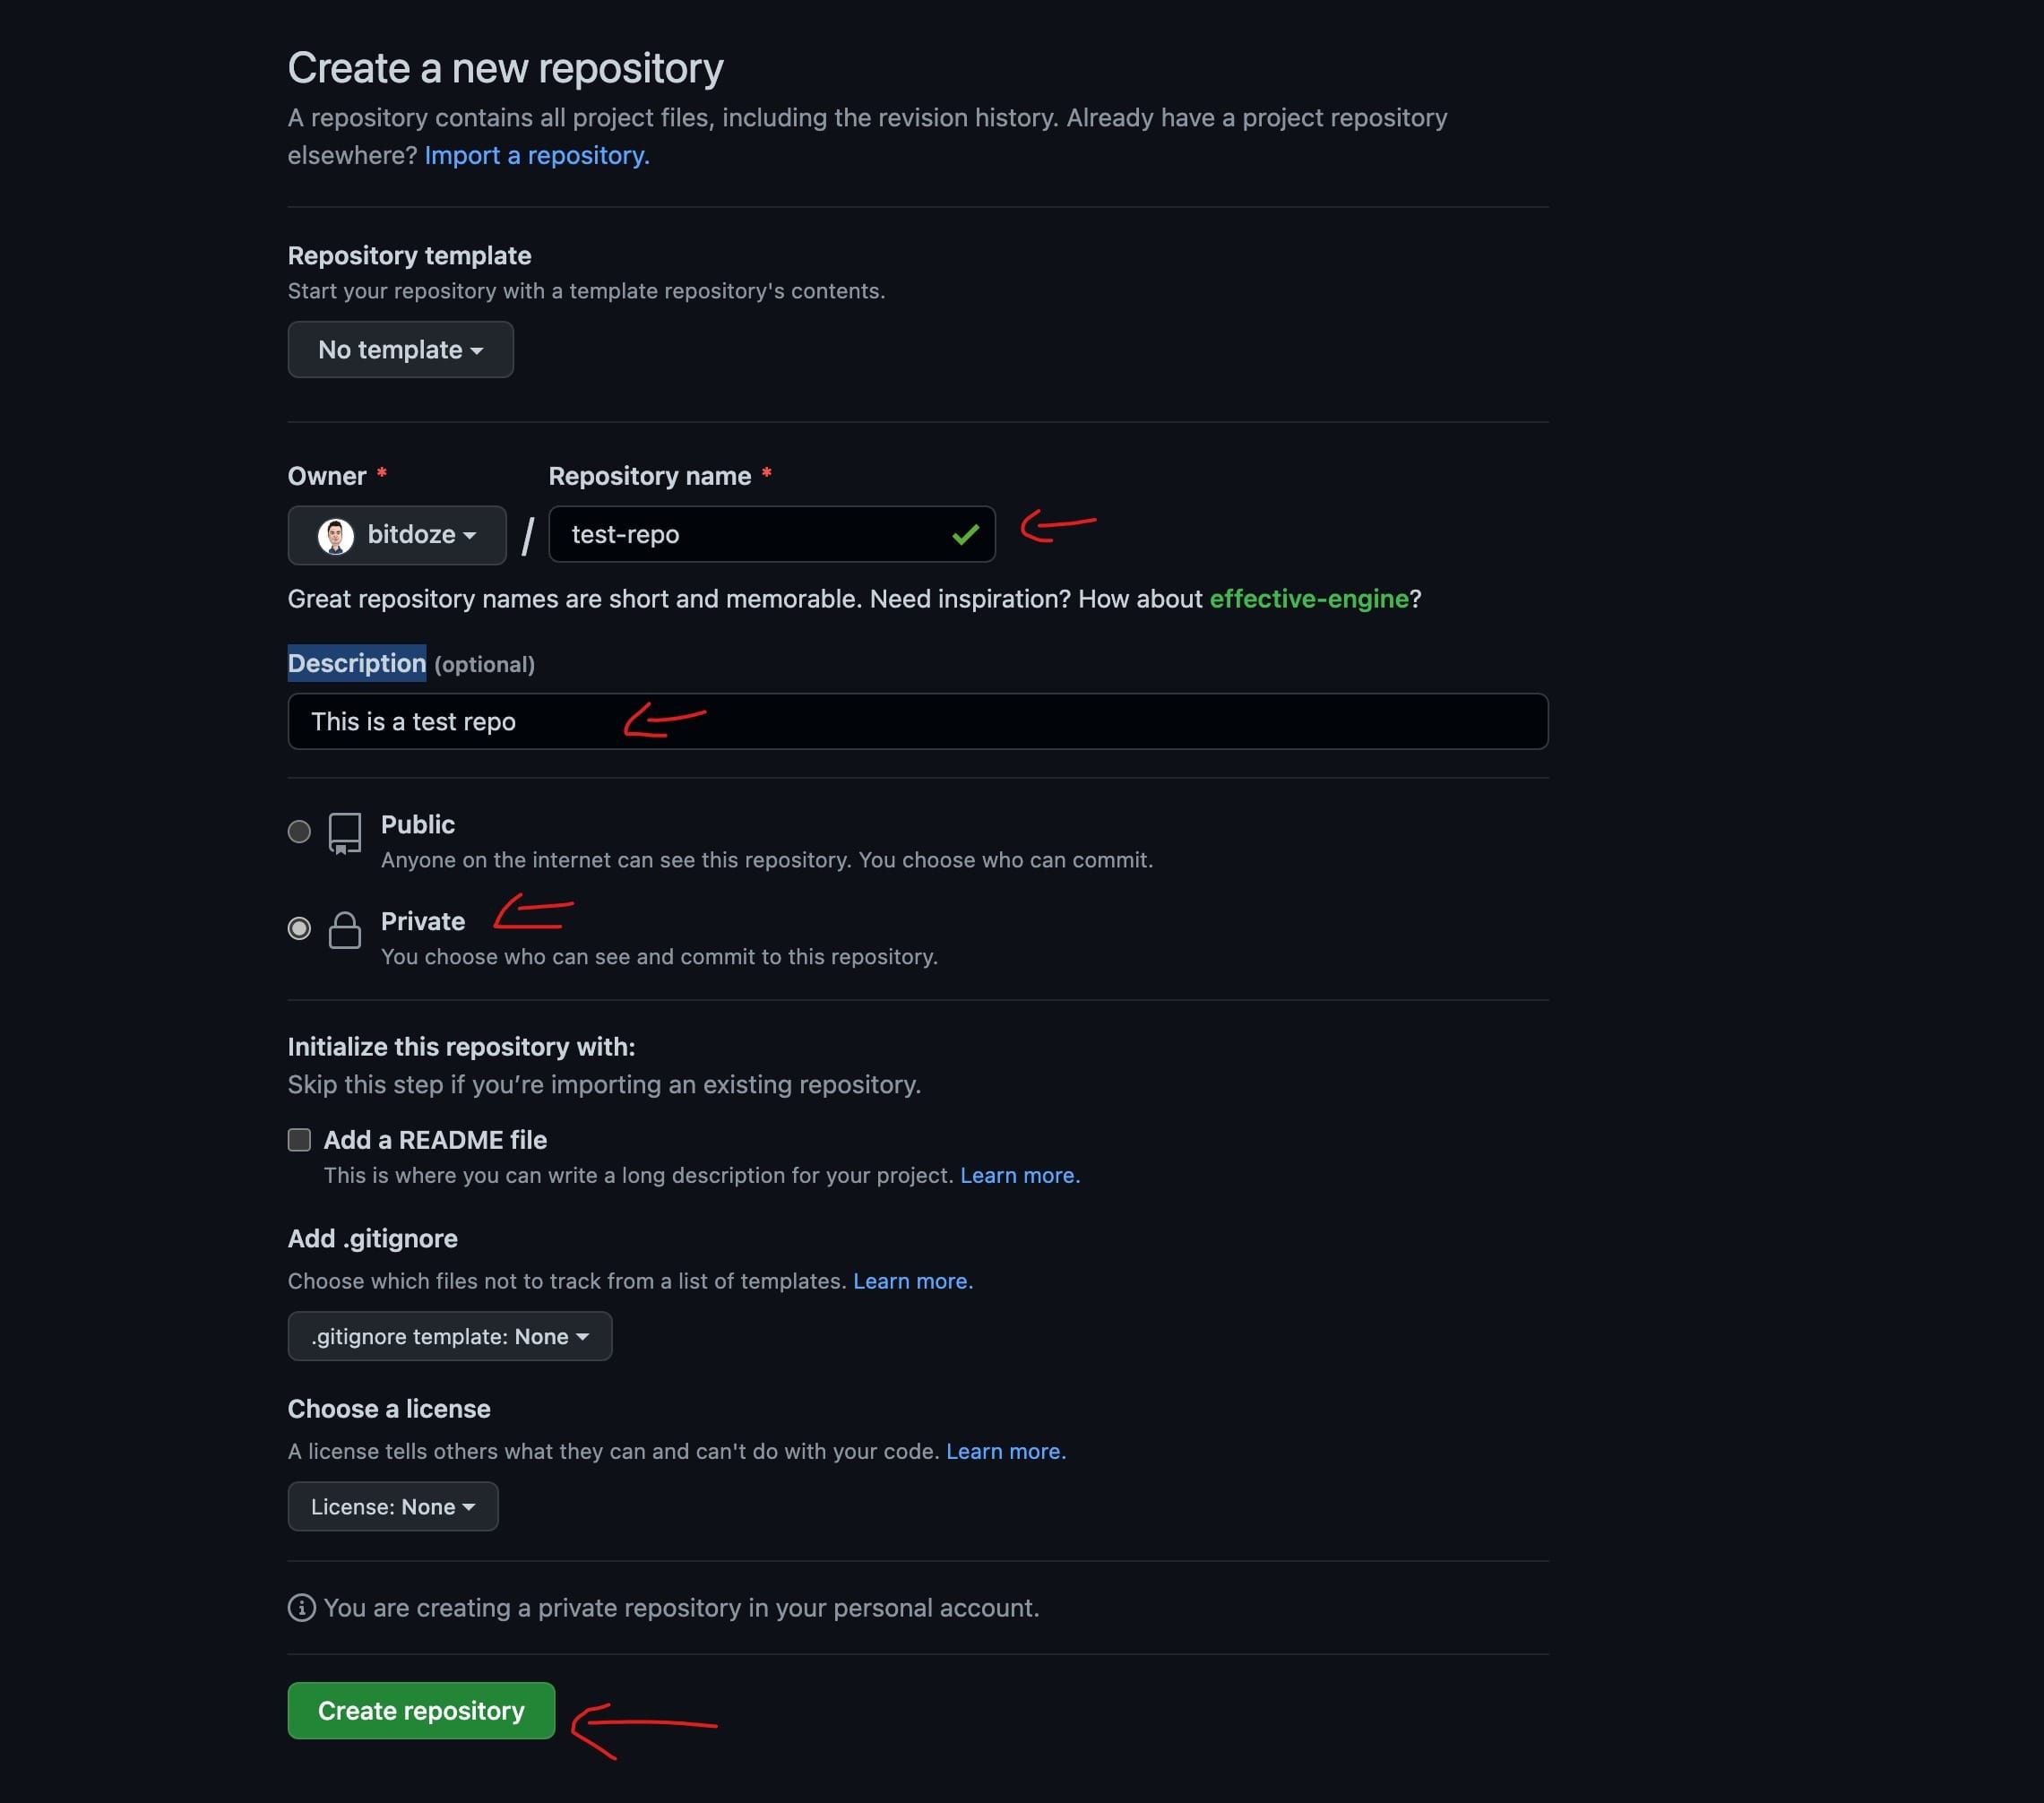Open the .gitignore template dropdown
This screenshot has width=2044, height=1803.
(x=449, y=1336)
